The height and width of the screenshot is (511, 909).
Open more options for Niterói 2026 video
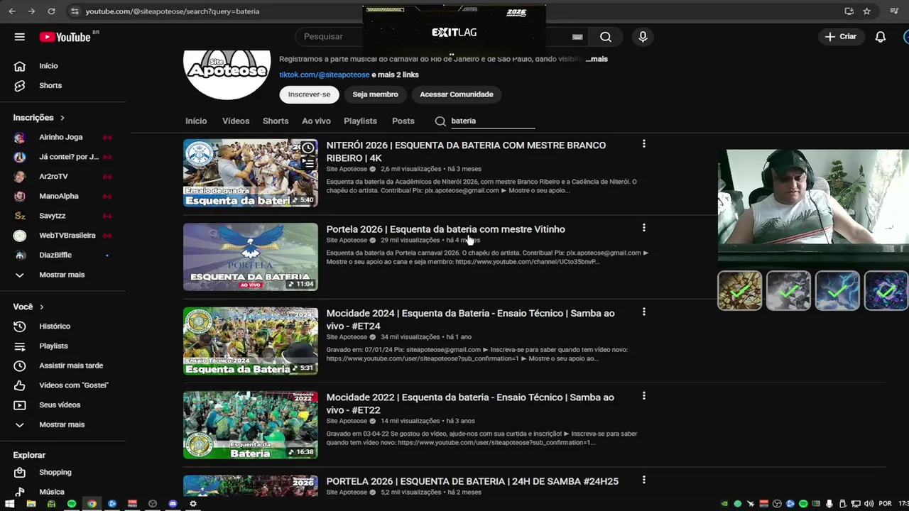644,144
